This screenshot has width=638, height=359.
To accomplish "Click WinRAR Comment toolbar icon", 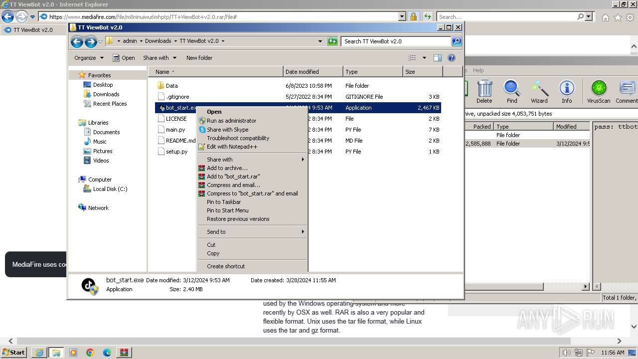I will [627, 91].
